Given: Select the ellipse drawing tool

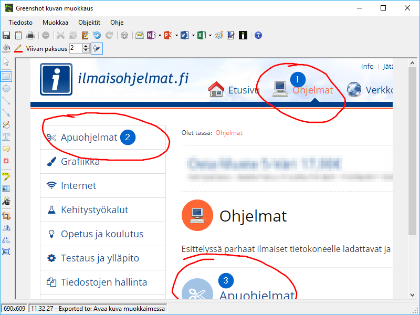Looking at the screenshot, I should point(6,89).
